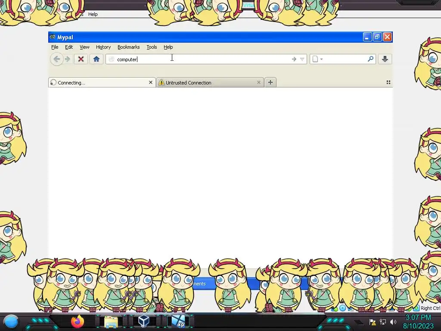Open File Explorer from the taskbar

click(111, 322)
